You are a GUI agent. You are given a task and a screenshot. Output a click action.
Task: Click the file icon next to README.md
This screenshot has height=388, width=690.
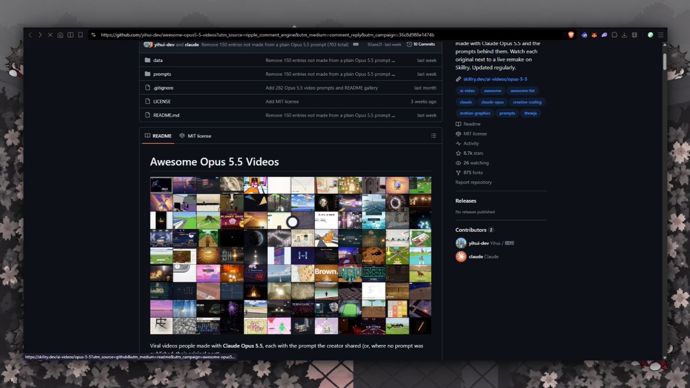pyautogui.click(x=148, y=116)
